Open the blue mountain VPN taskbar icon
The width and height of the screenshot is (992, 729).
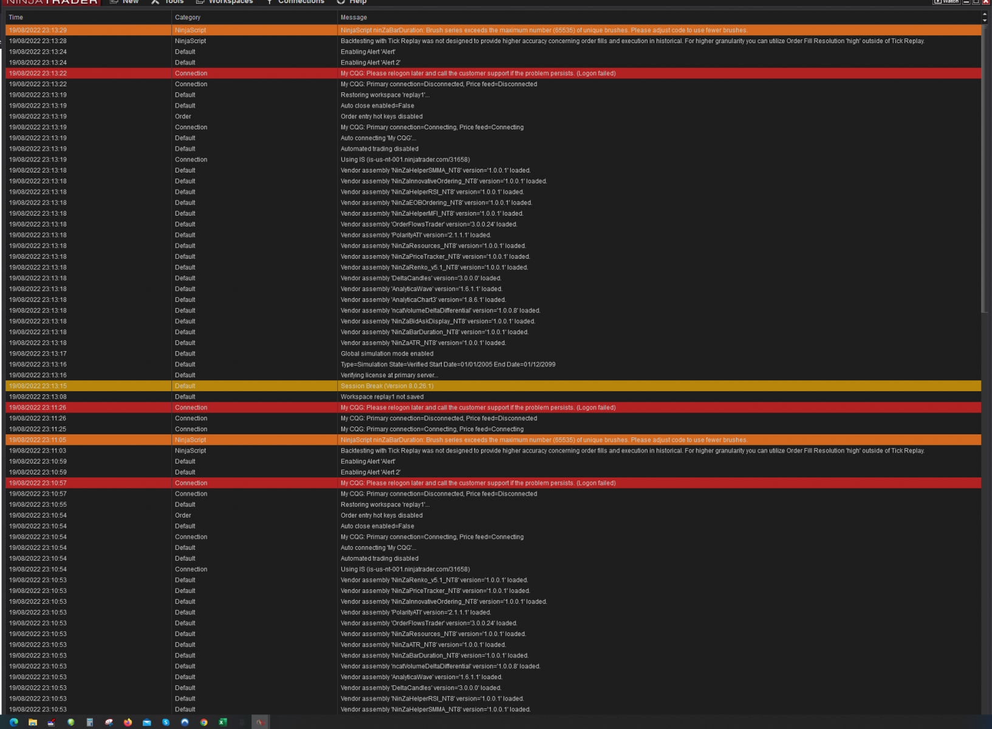click(x=185, y=722)
